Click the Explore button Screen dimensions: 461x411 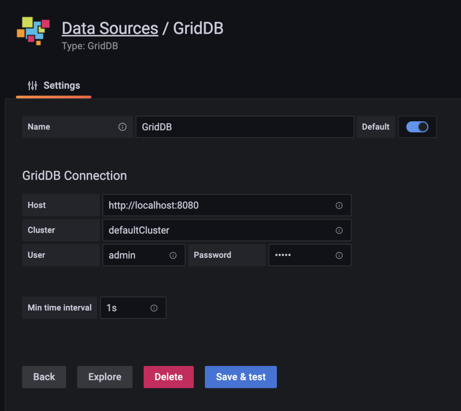[104, 377]
